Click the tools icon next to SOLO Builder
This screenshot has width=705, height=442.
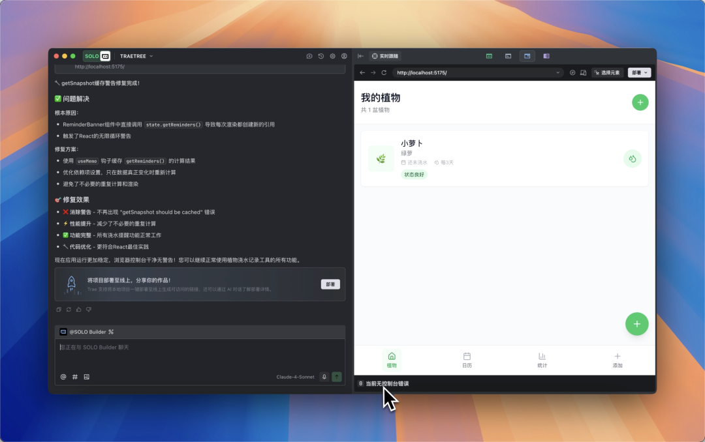[x=111, y=332]
